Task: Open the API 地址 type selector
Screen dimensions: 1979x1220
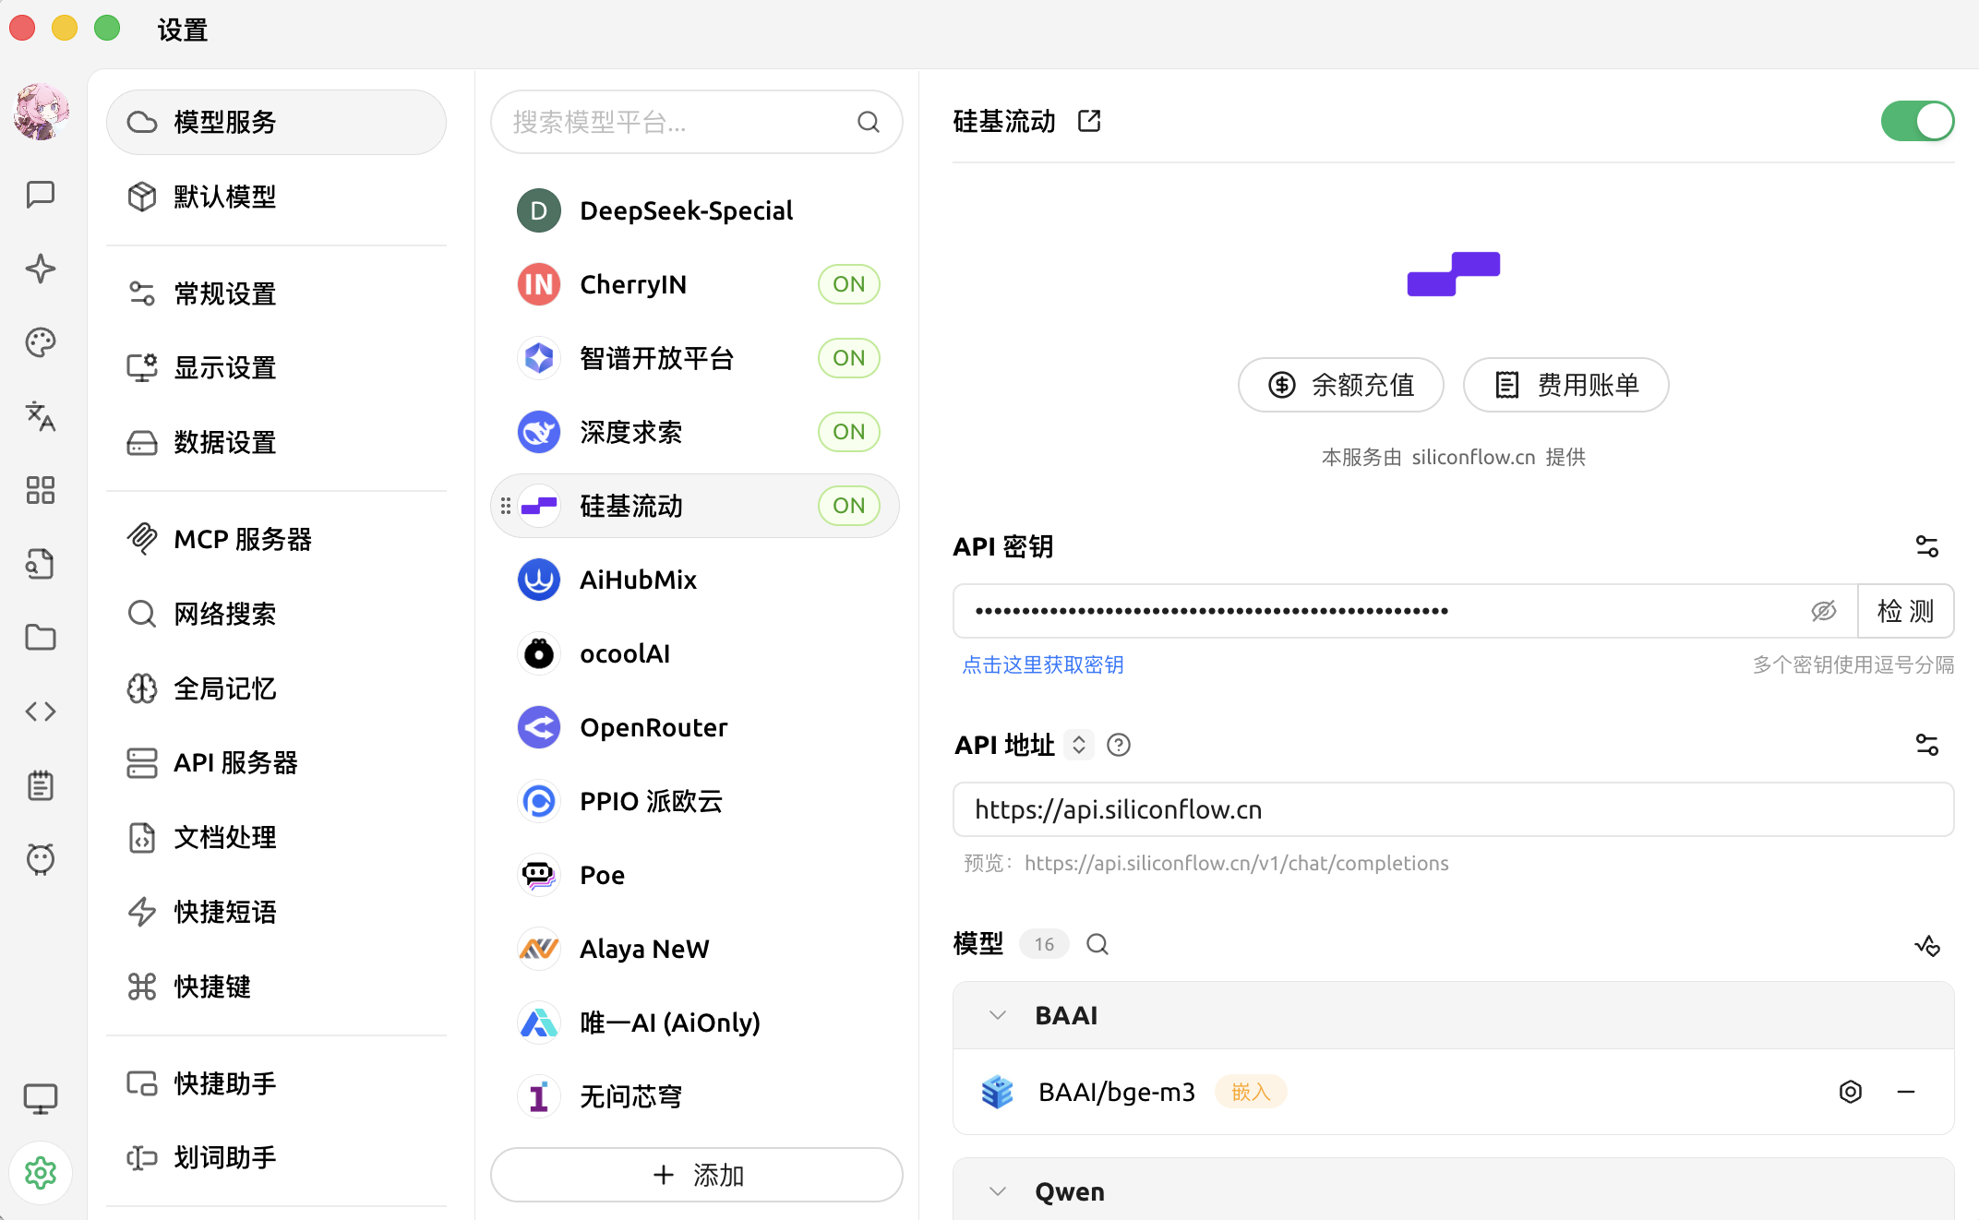Action: point(1078,745)
